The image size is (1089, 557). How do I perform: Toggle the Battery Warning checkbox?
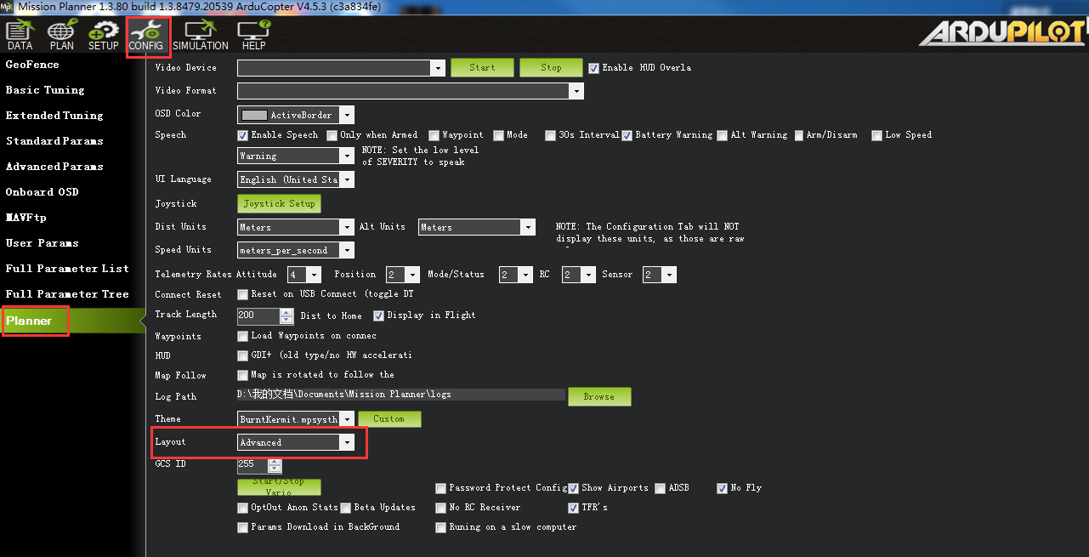click(x=627, y=135)
